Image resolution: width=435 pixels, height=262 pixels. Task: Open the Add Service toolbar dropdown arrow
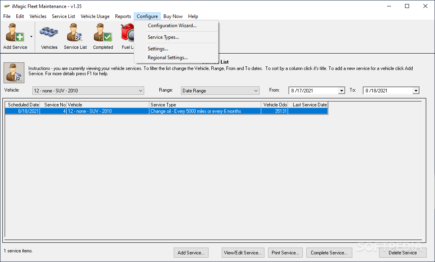point(31,36)
